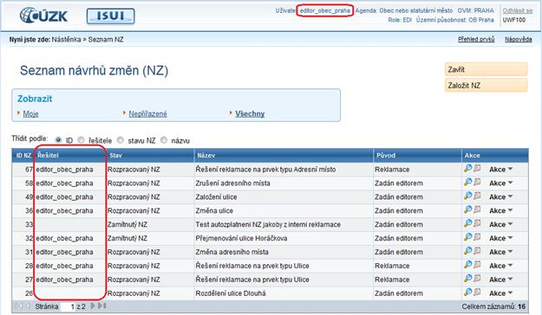
Task: Click magnifier icon in Založení ulice row
Action: coord(467,196)
